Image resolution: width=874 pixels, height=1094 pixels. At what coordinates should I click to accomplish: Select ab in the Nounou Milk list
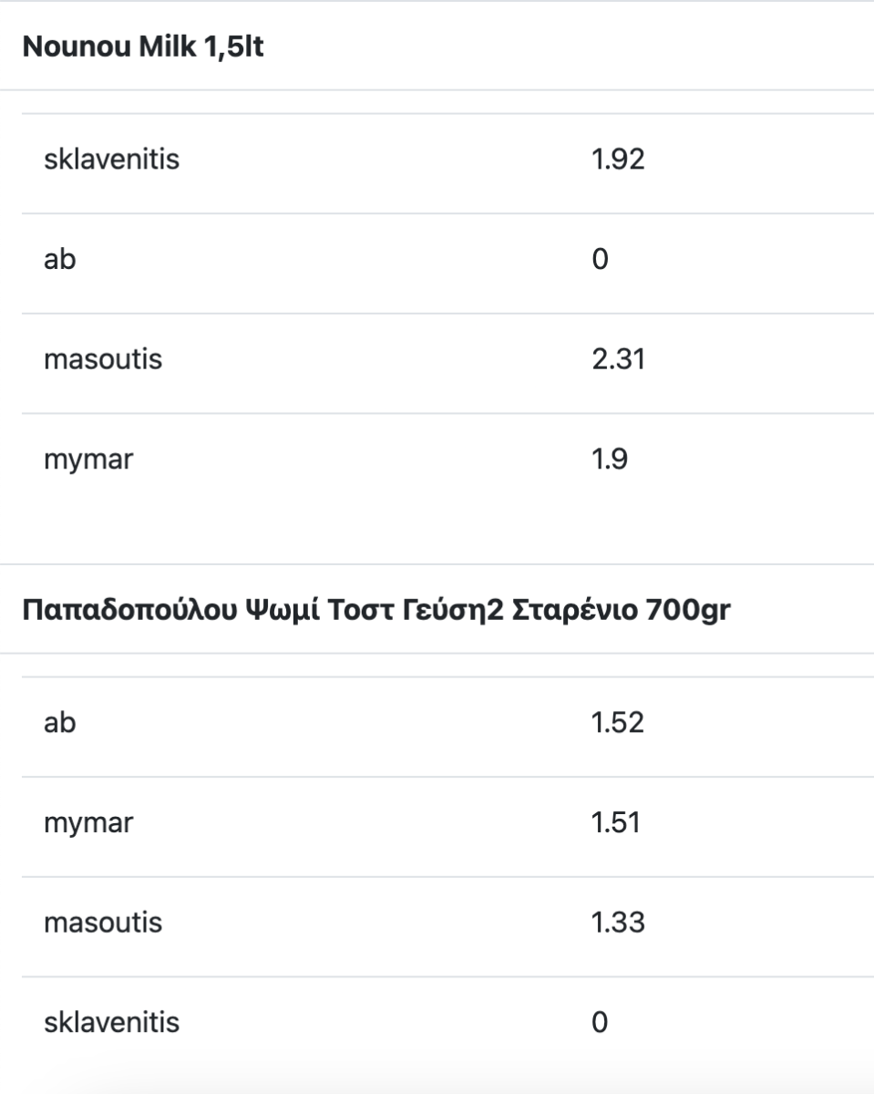60,260
